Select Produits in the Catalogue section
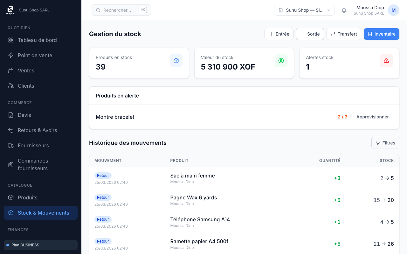 (28, 197)
